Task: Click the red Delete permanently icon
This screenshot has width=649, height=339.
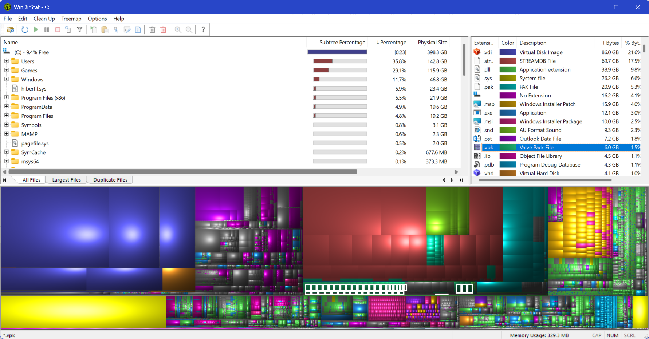Action: click(x=163, y=30)
